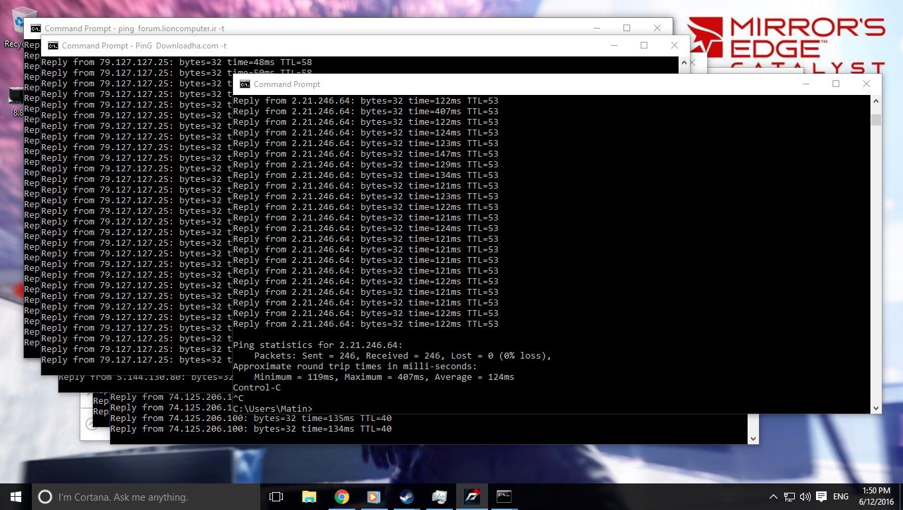The image size is (903, 510).
Task: Click "Ping statistics for 2.21.246.64:" line
Action: (x=318, y=345)
